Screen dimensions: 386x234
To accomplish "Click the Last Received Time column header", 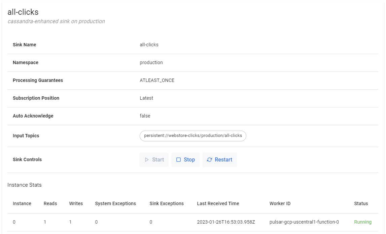I will (x=218, y=203).
